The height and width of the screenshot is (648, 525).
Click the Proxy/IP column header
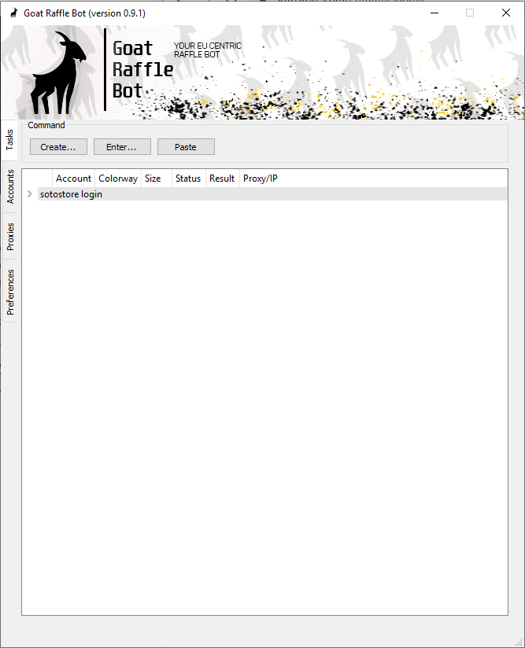(x=261, y=179)
